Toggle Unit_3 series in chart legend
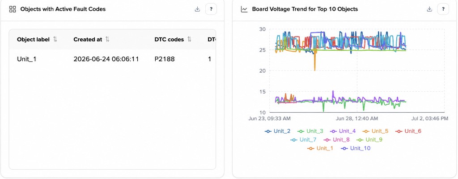 coord(310,131)
